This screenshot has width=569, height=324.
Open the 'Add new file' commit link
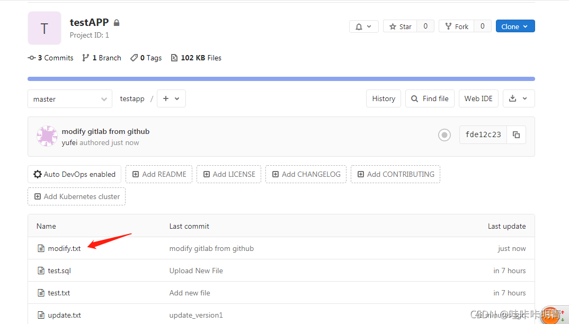point(190,293)
